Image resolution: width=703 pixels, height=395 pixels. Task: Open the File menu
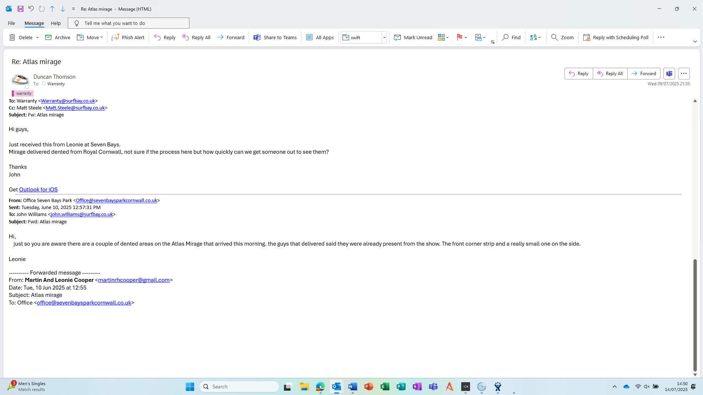coord(11,23)
